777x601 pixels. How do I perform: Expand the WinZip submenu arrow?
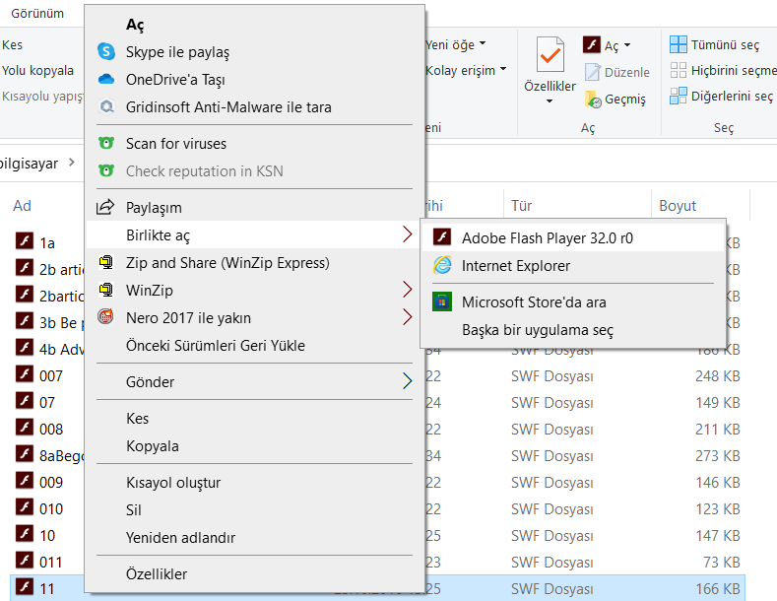[x=407, y=290]
